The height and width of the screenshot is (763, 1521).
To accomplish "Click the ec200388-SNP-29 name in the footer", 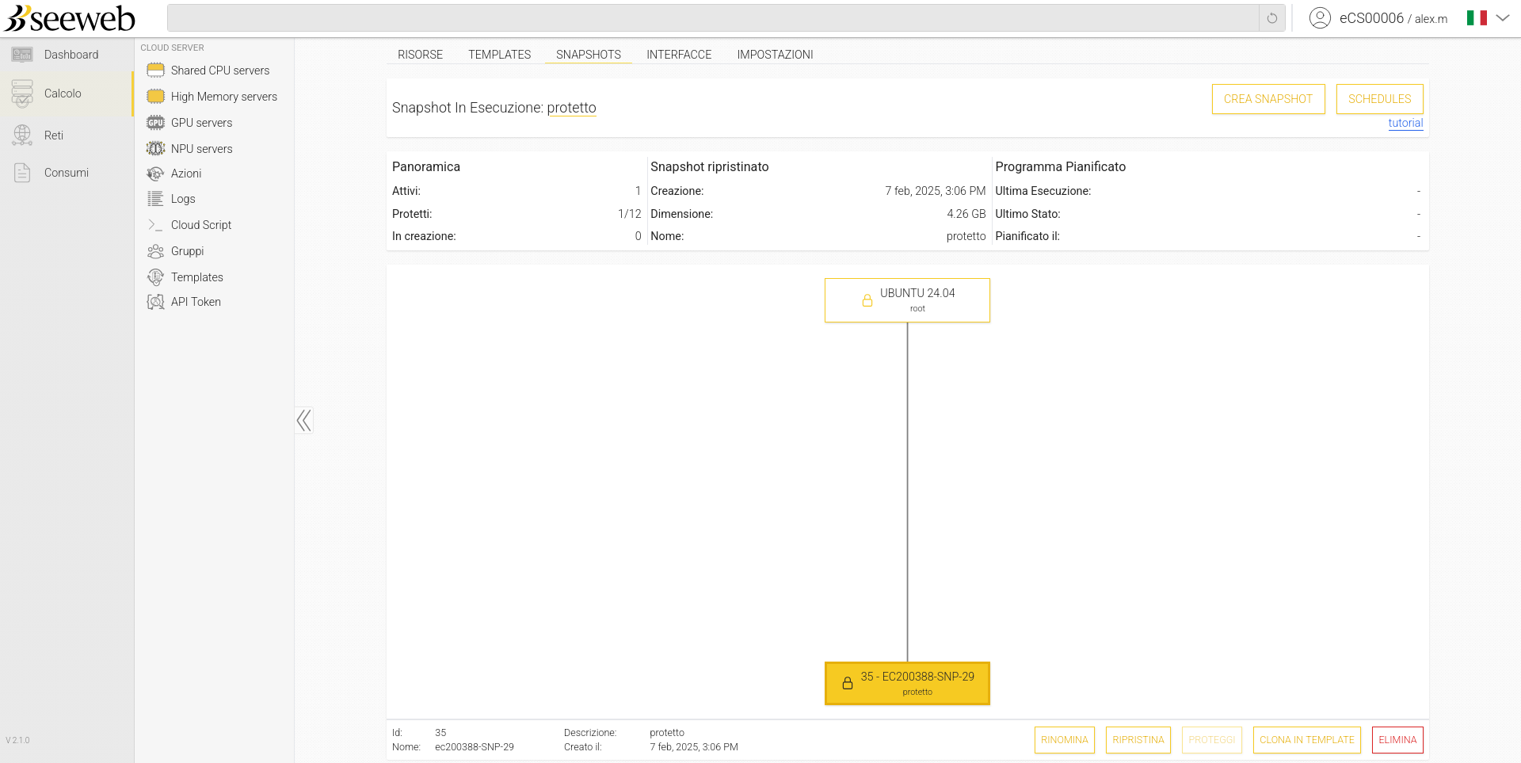I will click(x=474, y=747).
